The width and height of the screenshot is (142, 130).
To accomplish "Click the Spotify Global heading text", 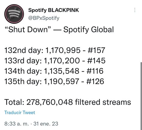I will pos(89,30).
